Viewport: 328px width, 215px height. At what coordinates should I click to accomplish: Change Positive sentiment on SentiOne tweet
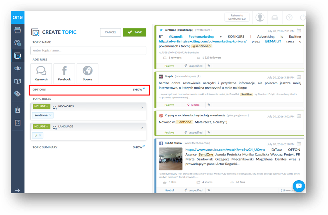coord(169,66)
